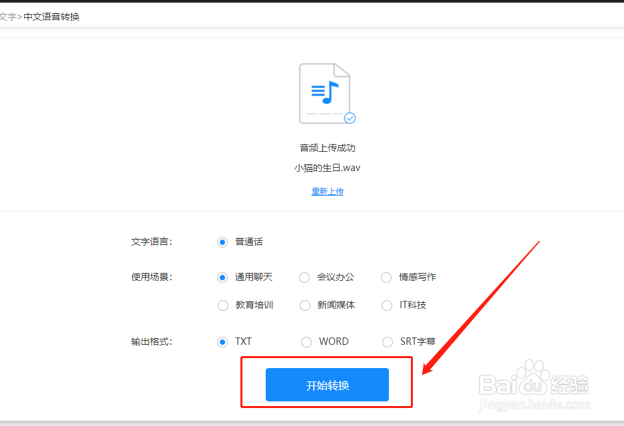Choose WORD as the output format

pos(306,341)
